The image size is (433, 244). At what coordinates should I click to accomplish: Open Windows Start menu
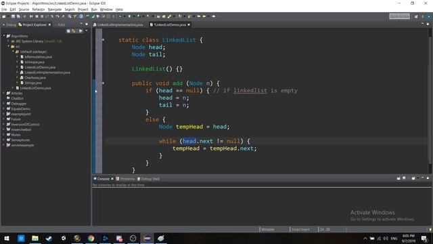pyautogui.click(x=7, y=238)
